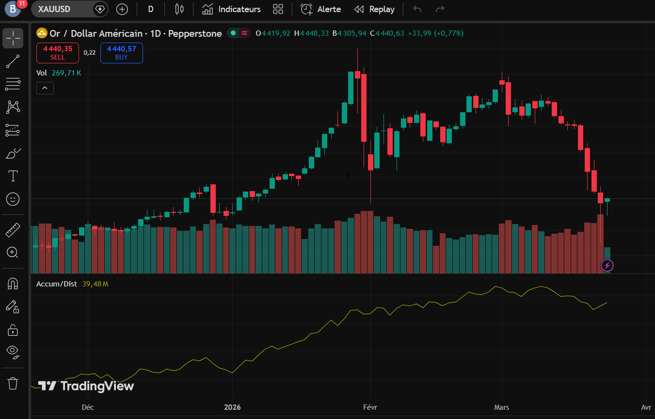The image size is (655, 419).
Task: Open the candlestick chart type menu
Action: [179, 9]
